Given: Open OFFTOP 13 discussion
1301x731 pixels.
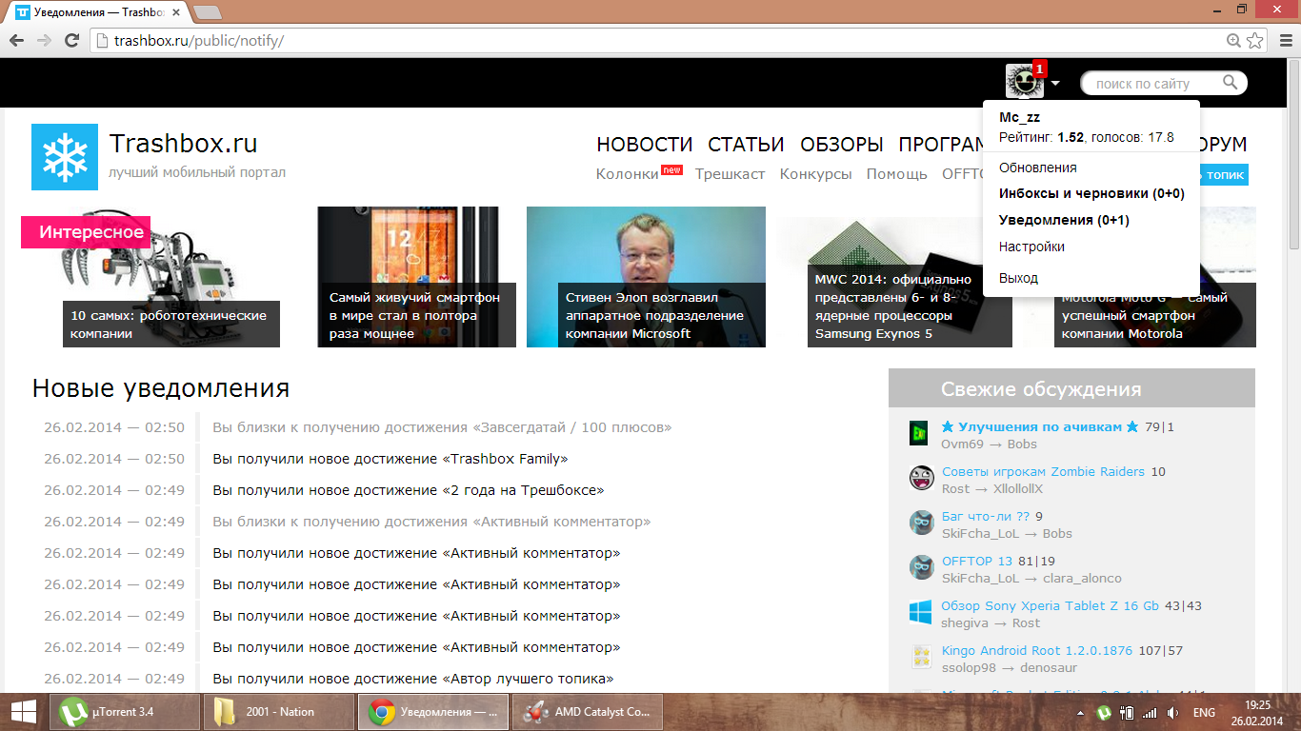Looking at the screenshot, I should point(977,561).
